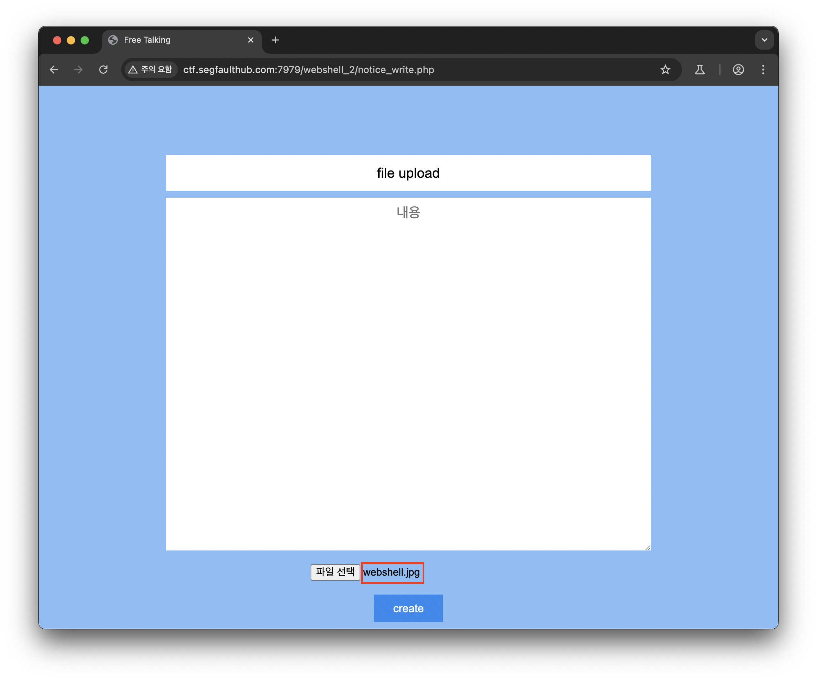
Task: Click the 내용 content text area
Action: [x=408, y=373]
